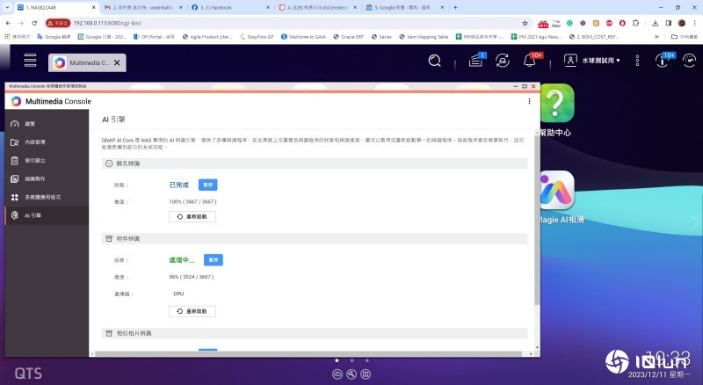This screenshot has height=385, width=703.
Task: Open Multimedia Console three-dot options menu
Action: pyautogui.click(x=529, y=101)
